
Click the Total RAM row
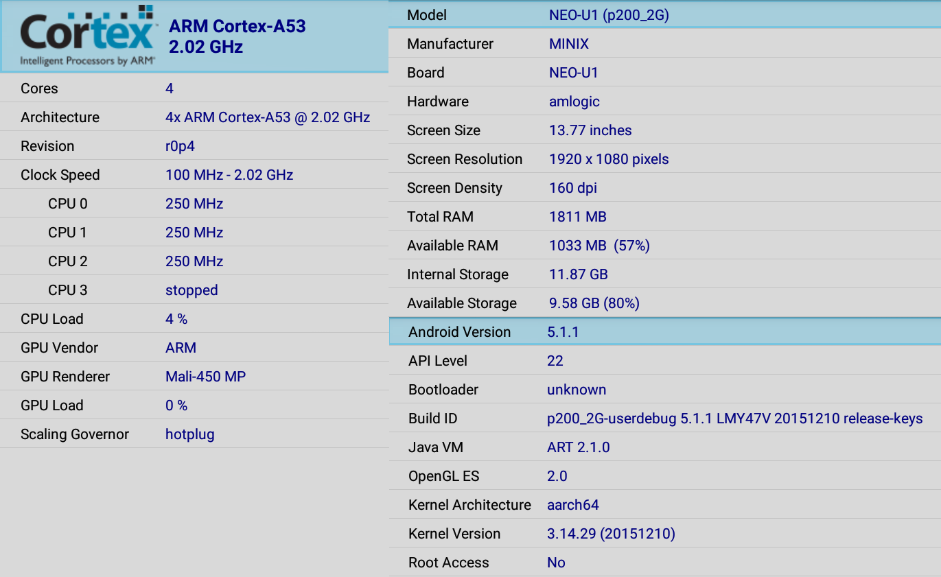coord(664,216)
